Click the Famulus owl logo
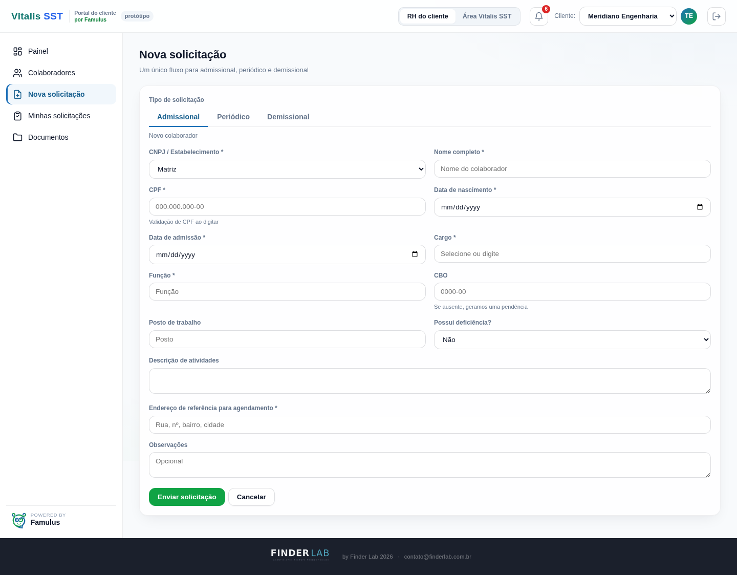The height and width of the screenshot is (575, 737). pos(19,520)
